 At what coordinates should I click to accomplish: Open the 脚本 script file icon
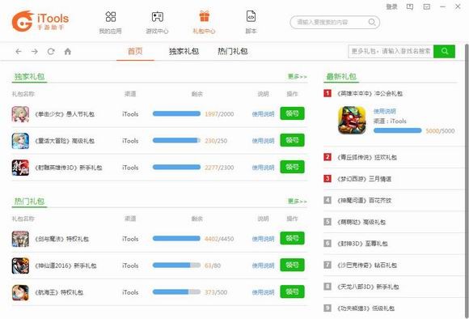tap(251, 16)
